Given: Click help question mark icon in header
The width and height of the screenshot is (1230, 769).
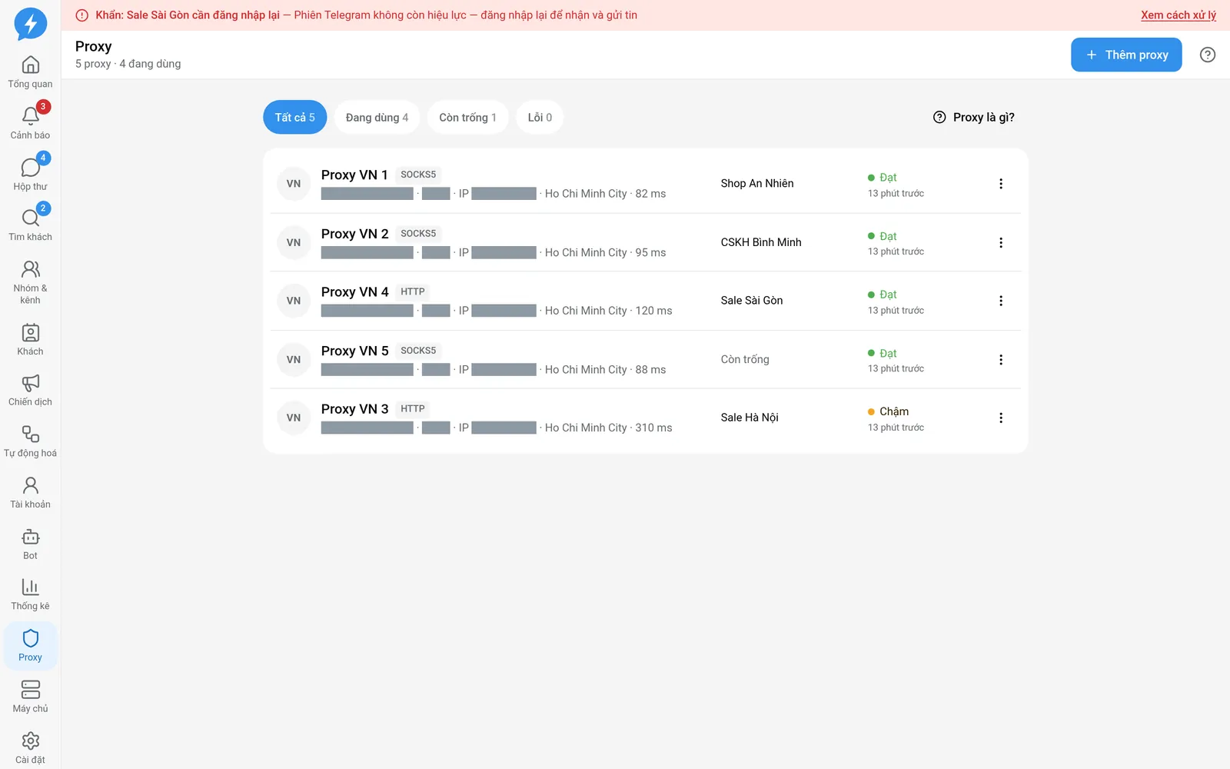Looking at the screenshot, I should (x=1208, y=55).
